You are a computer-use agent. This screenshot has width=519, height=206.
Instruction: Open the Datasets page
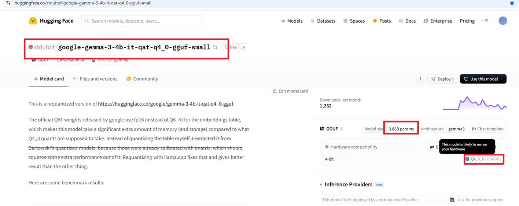[323, 21]
